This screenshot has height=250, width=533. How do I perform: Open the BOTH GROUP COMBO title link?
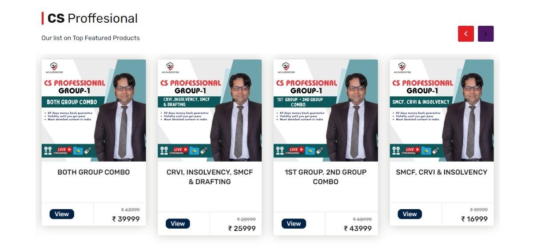tap(94, 172)
